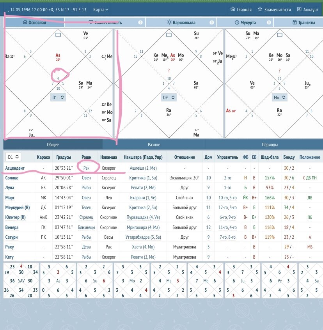323x330 pixels.
Task: Click the Меркурий (R) row label
Action: 18,208
